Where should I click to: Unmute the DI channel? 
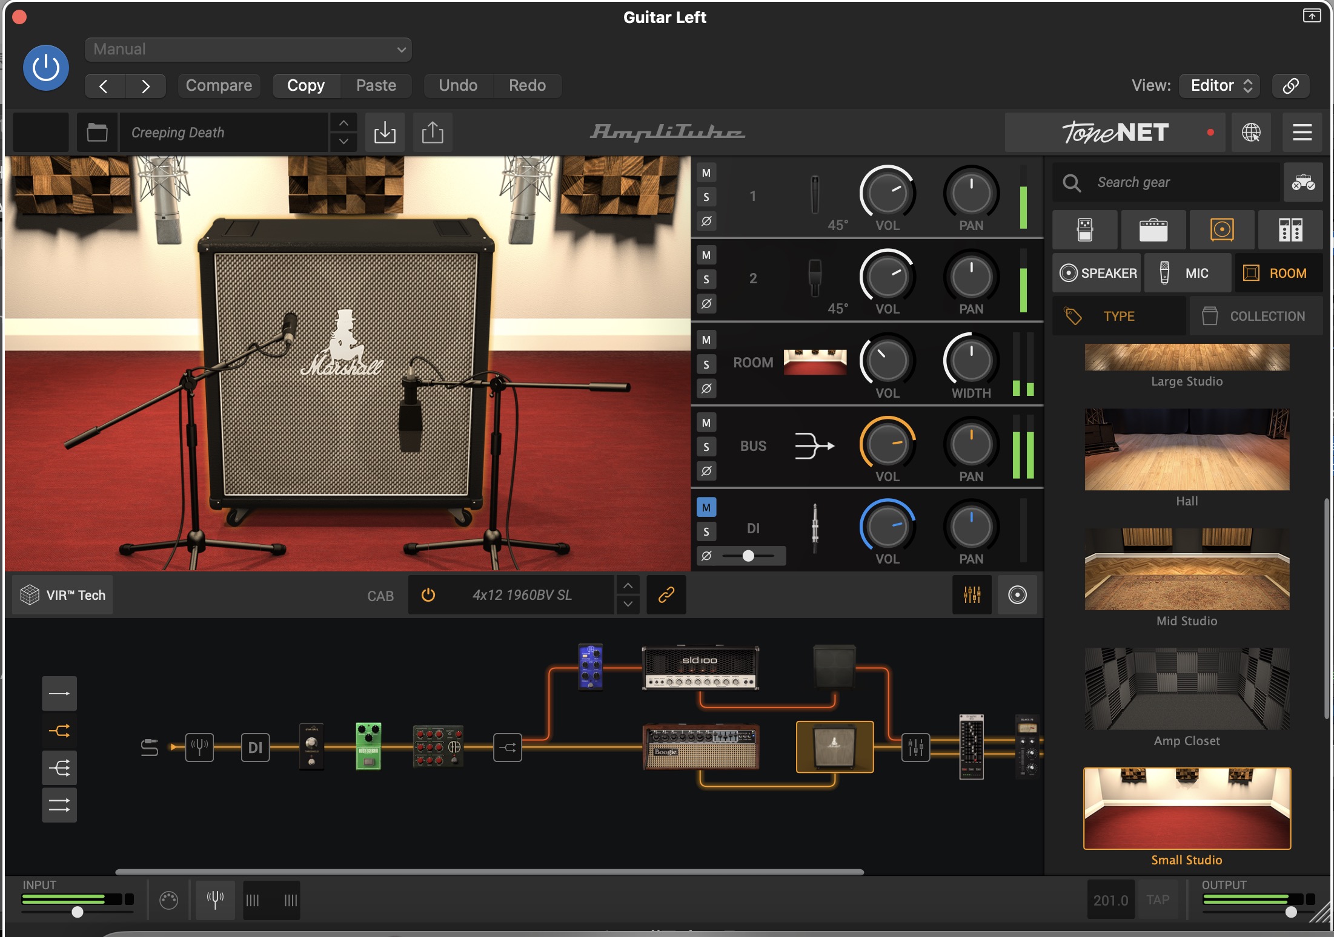(706, 508)
